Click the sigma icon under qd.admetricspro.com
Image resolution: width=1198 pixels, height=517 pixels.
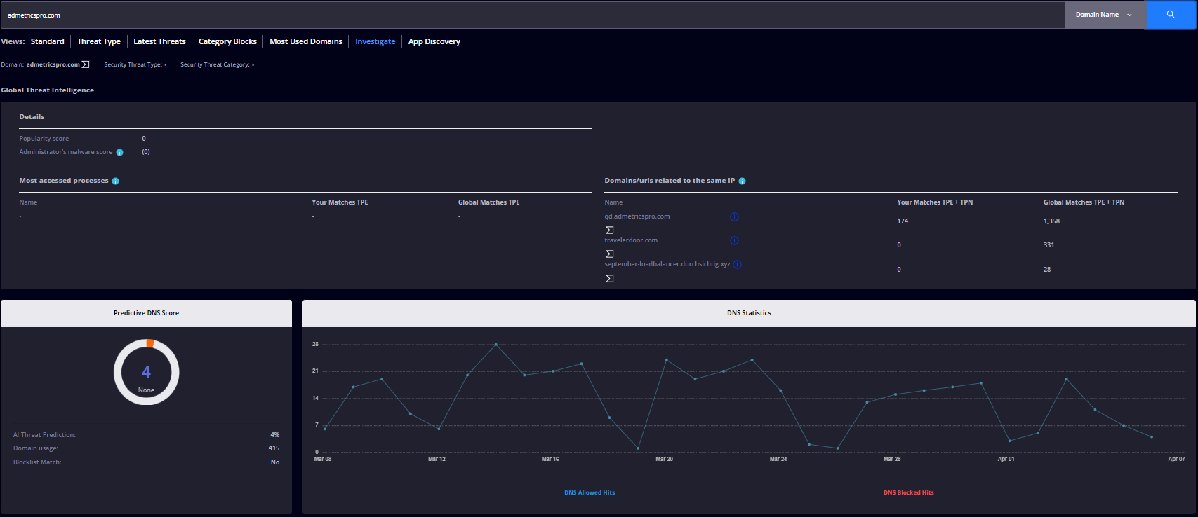(x=610, y=230)
